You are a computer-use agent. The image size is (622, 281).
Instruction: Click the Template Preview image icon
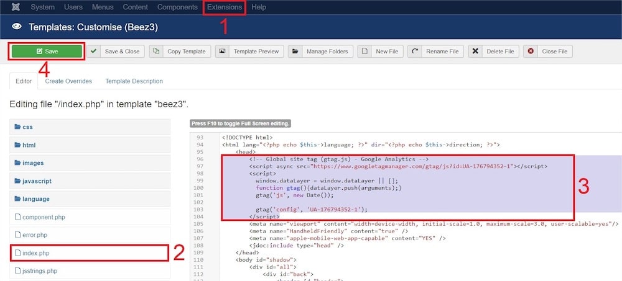[223, 51]
